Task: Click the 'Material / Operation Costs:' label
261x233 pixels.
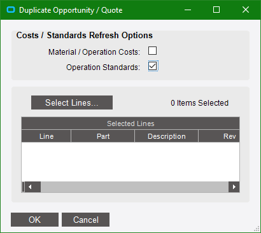Action: 94,52
